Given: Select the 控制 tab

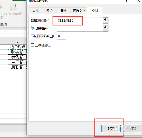Looking at the screenshot, I should click(95, 11).
